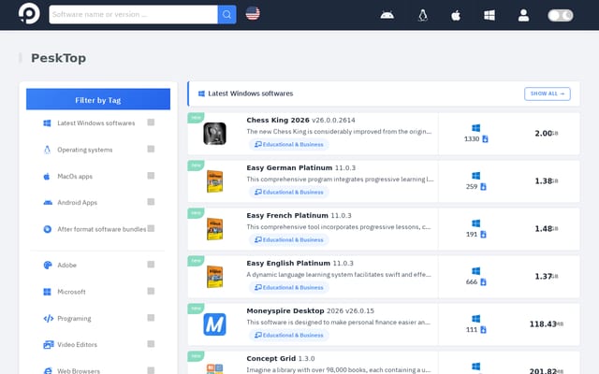This screenshot has width=599, height=374.
Task: Click the palette icon beside Adobe
Action: pyautogui.click(x=48, y=265)
